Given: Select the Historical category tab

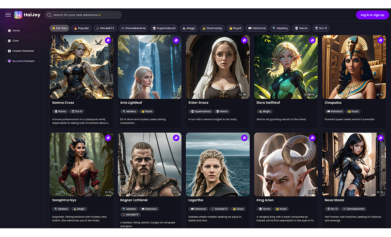Looking at the screenshot, I should click(257, 28).
